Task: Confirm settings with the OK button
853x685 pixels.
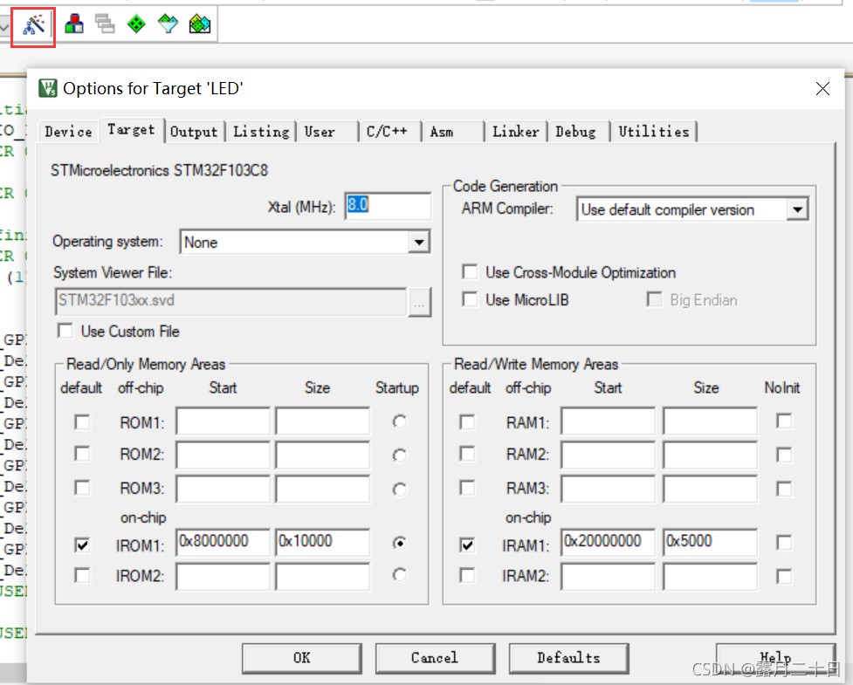Action: click(x=302, y=658)
